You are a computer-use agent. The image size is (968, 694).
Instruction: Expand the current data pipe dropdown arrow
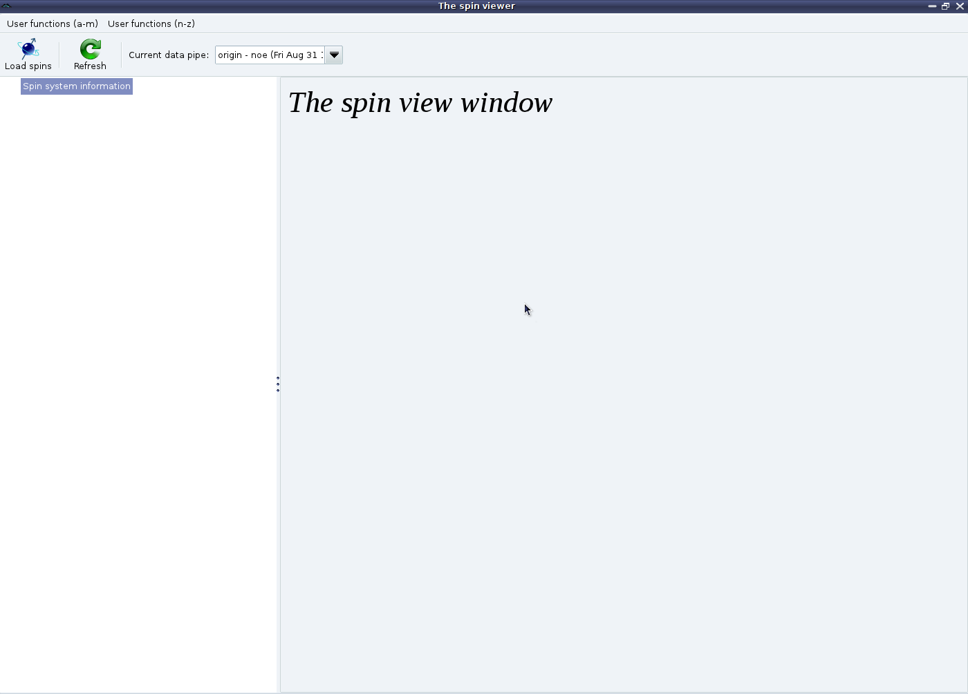click(334, 55)
